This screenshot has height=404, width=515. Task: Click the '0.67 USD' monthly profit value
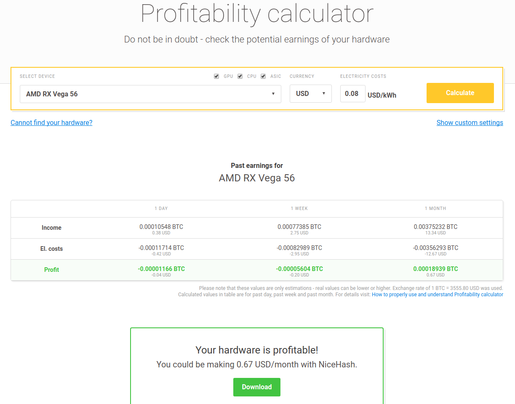point(435,275)
